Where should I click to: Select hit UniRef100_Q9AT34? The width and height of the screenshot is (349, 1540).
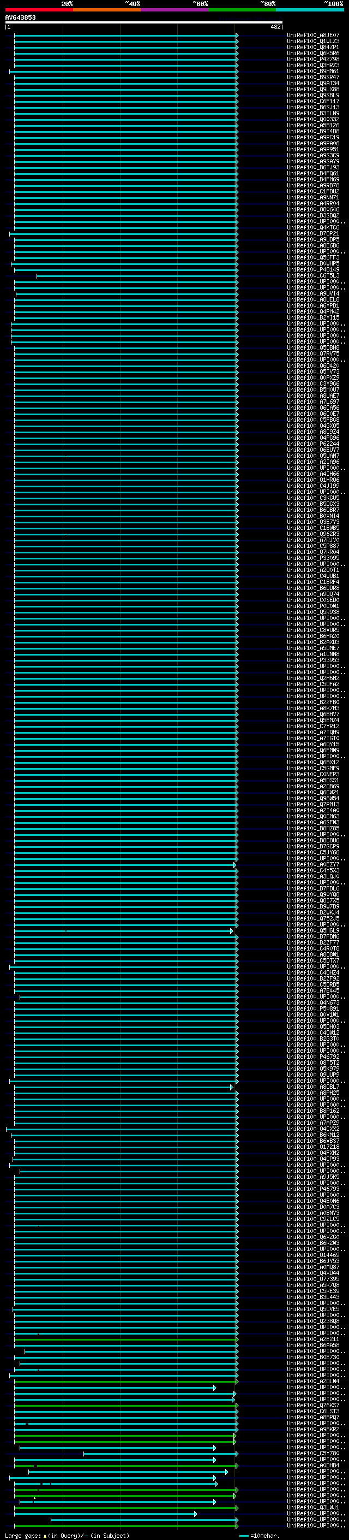[x=313, y=83]
